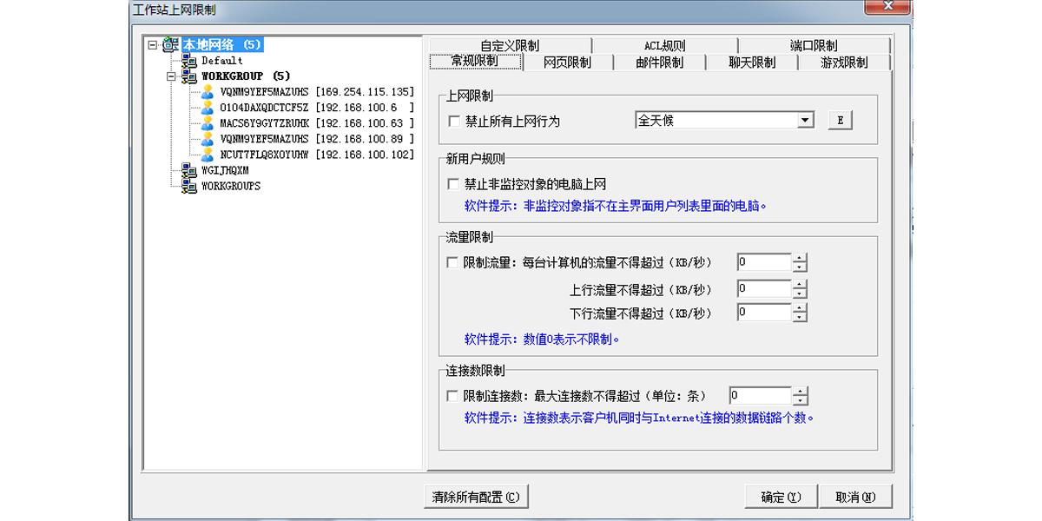Image resolution: width=1042 pixels, height=521 pixels.
Task: Check 禁止非监控对象的电脑上网
Action: pos(450,184)
